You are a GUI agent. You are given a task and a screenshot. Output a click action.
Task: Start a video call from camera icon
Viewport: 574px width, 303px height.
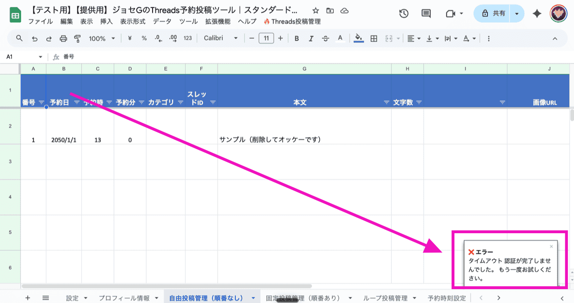click(x=450, y=13)
